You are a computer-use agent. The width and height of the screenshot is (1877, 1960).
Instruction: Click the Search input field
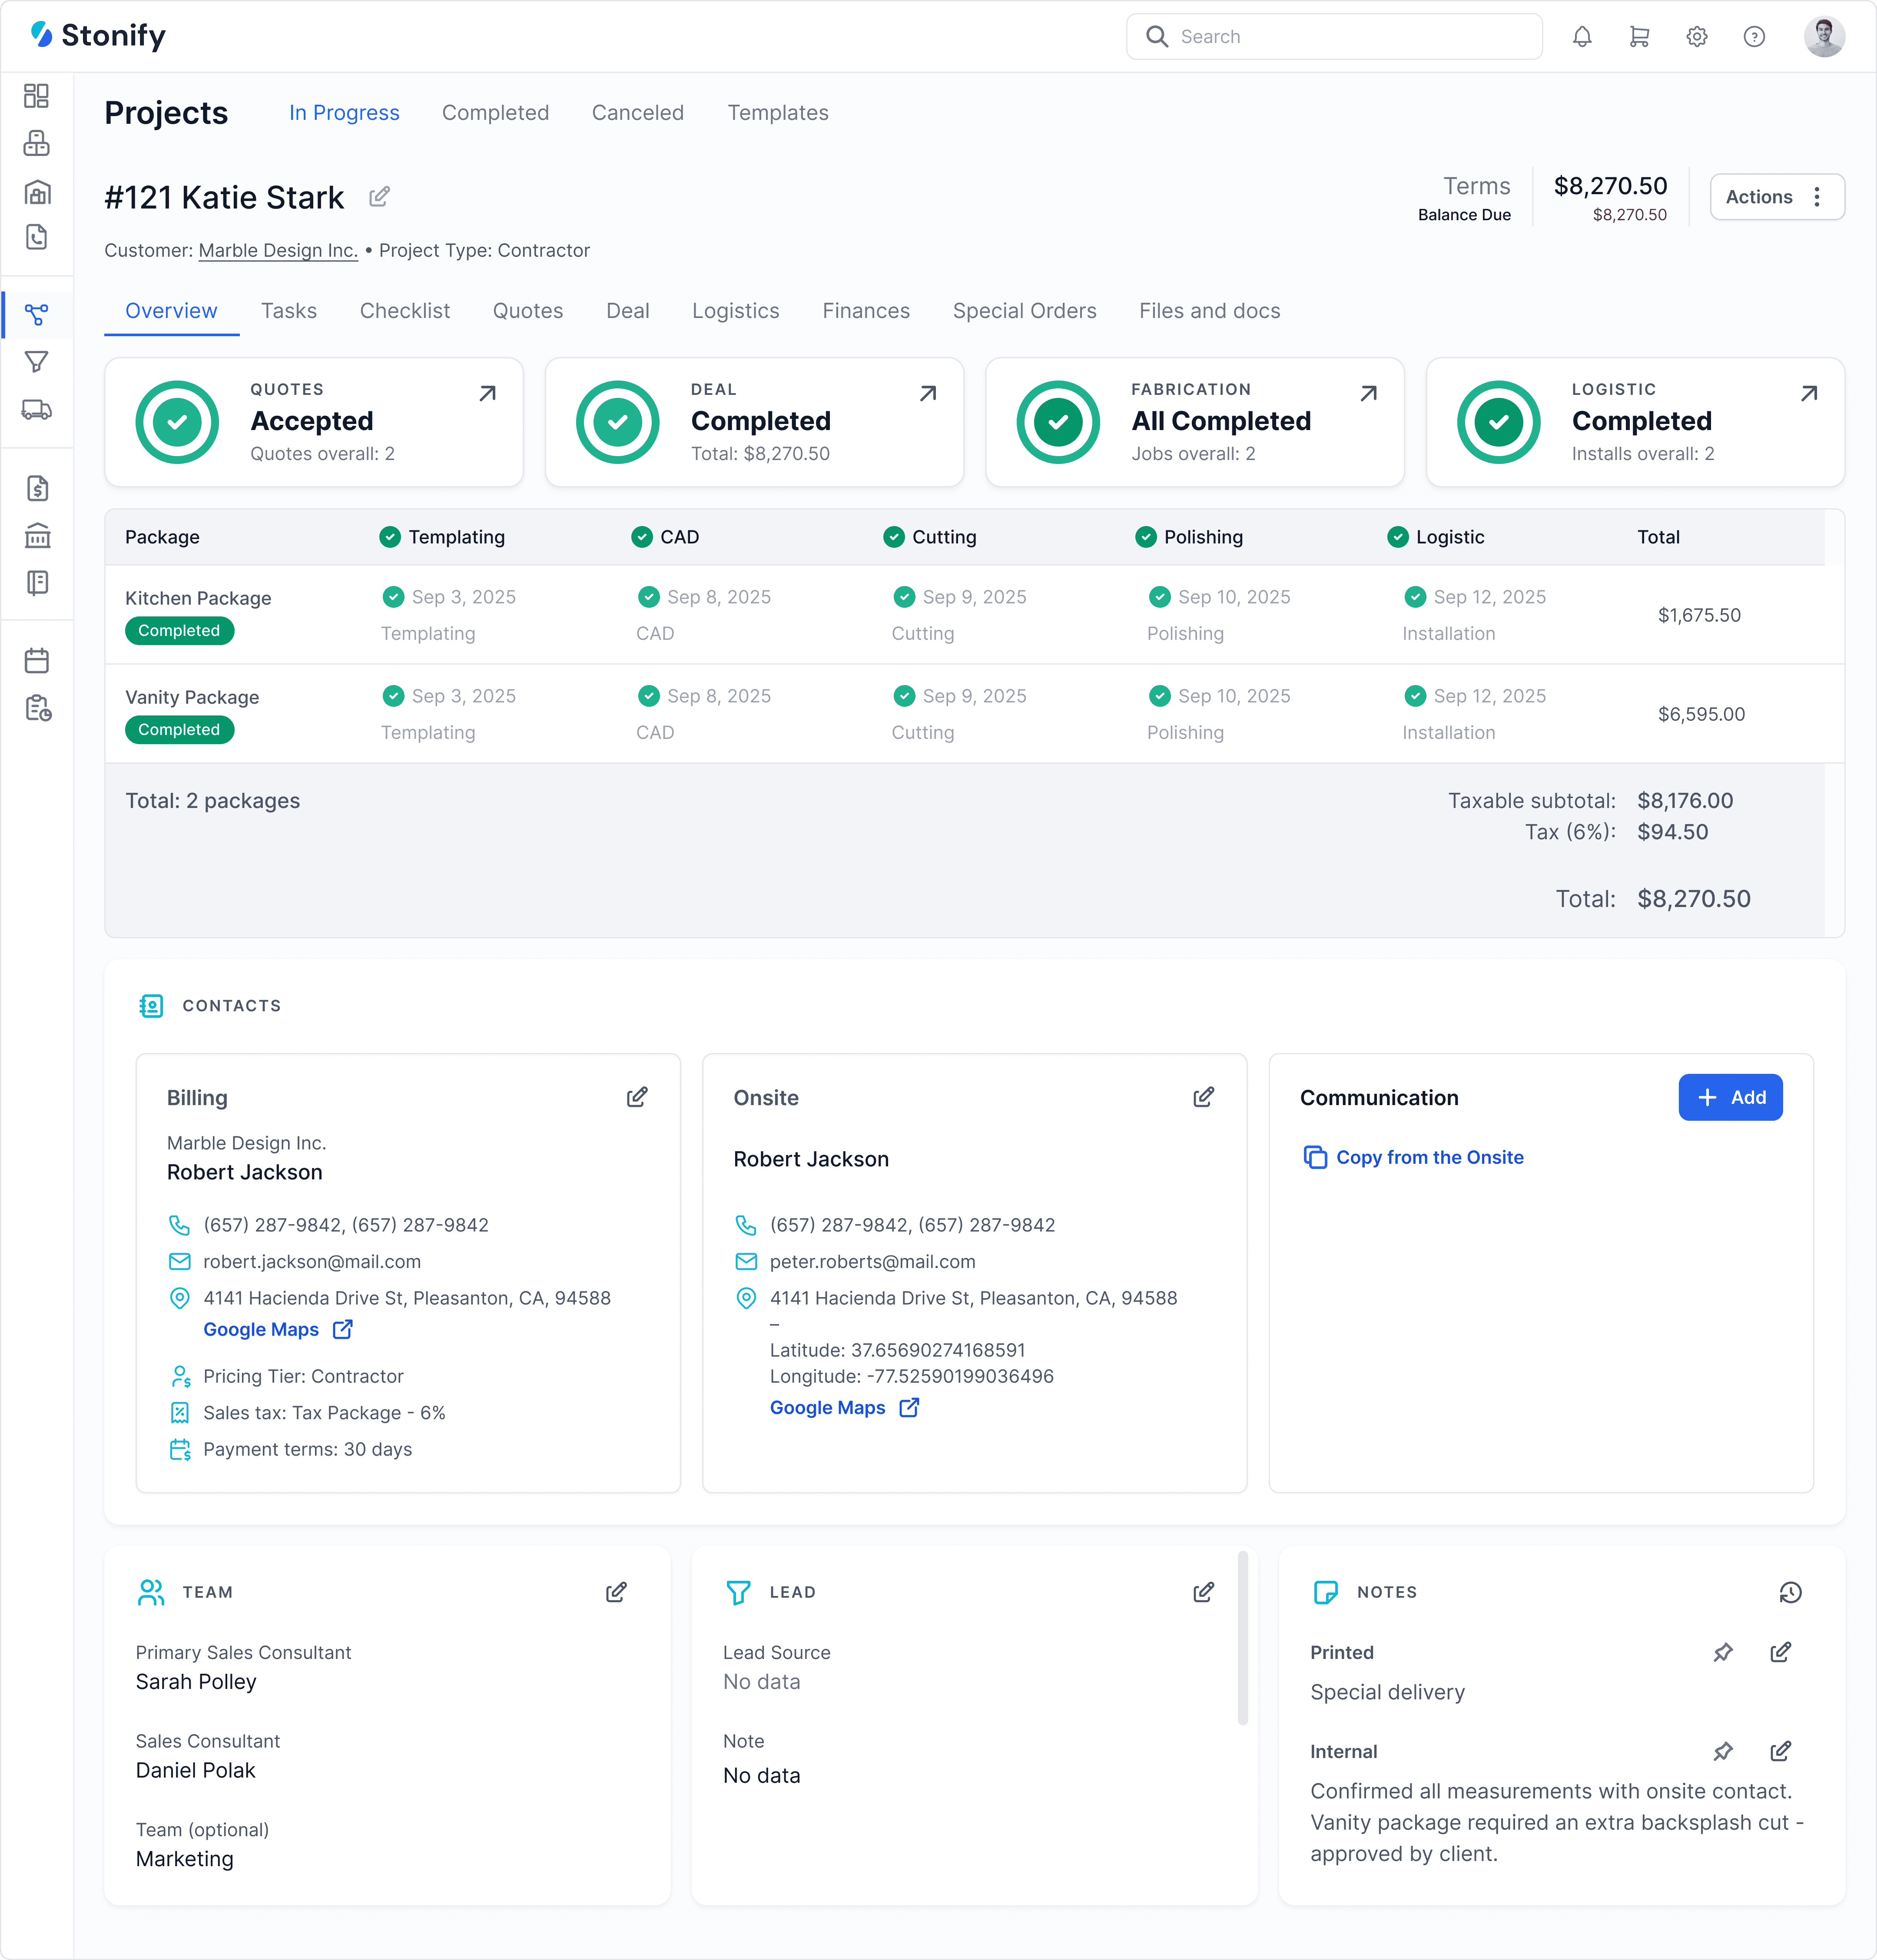coord(1350,37)
